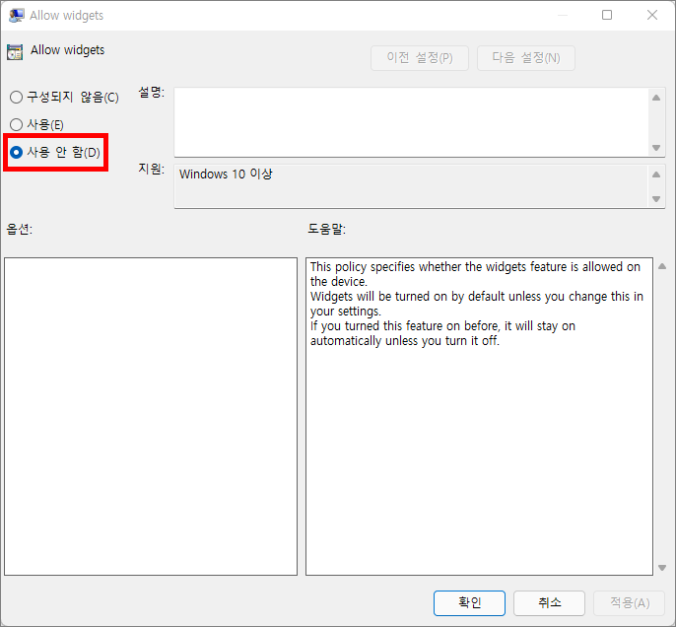Click up arrow in 지원 box scrollbar

(656, 174)
